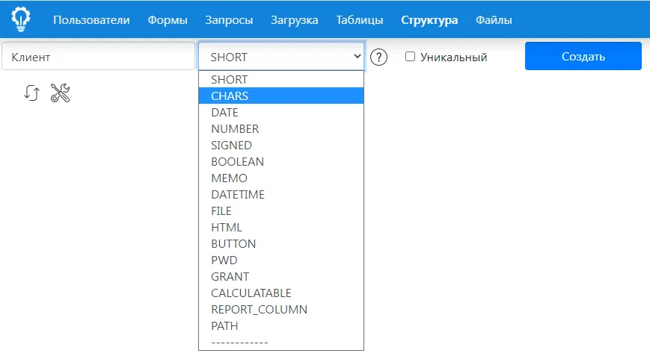Select CHARS in the type list
The height and width of the screenshot is (362, 650).
[x=281, y=96]
